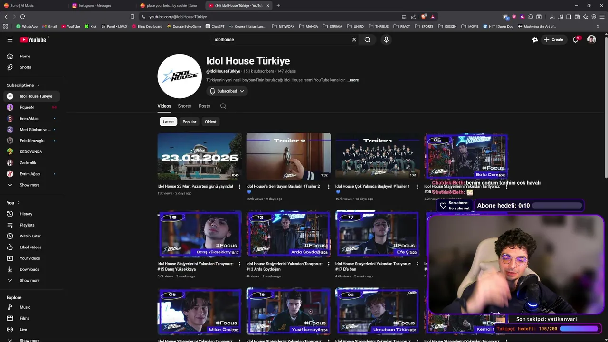Open options for Idol House 23 Mart video
The image size is (608, 342).
[x=239, y=187]
